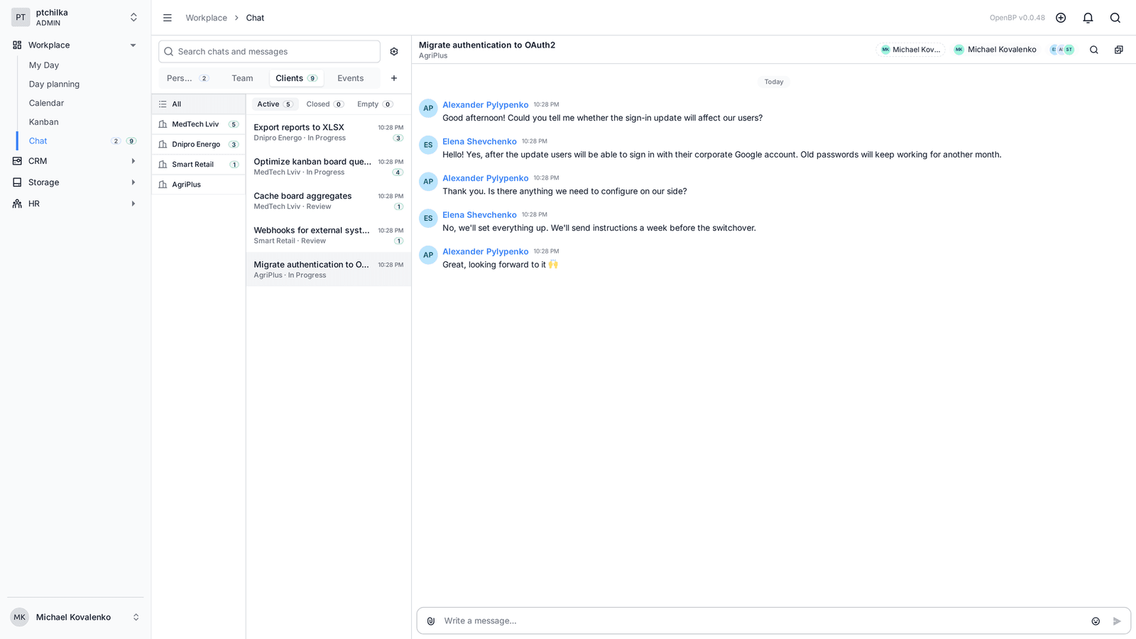Send the message with arrow icon
Viewport: 1136px width, 639px height.
pyautogui.click(x=1117, y=621)
